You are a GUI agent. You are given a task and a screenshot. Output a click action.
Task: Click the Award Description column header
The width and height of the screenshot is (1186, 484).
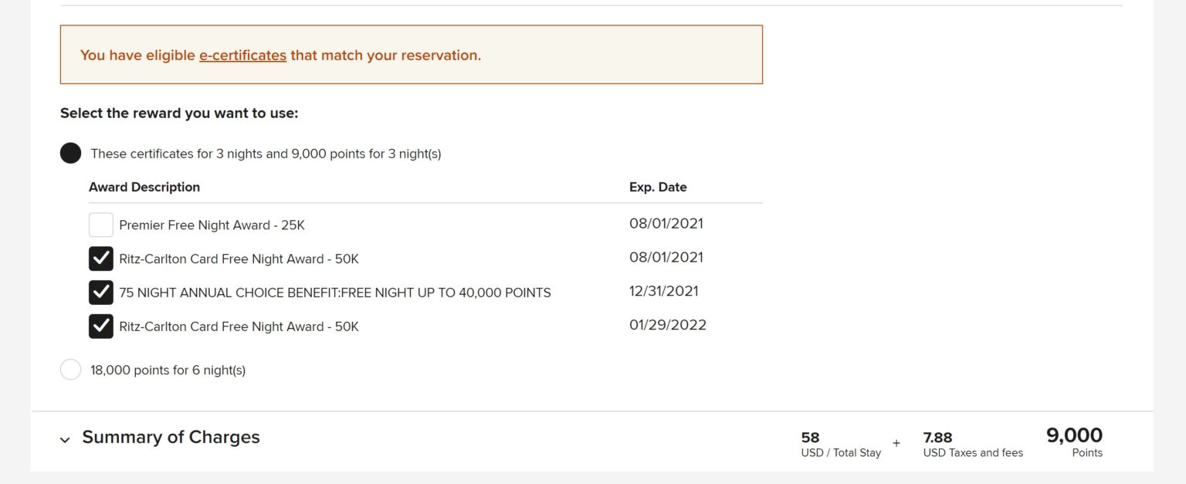coord(144,187)
